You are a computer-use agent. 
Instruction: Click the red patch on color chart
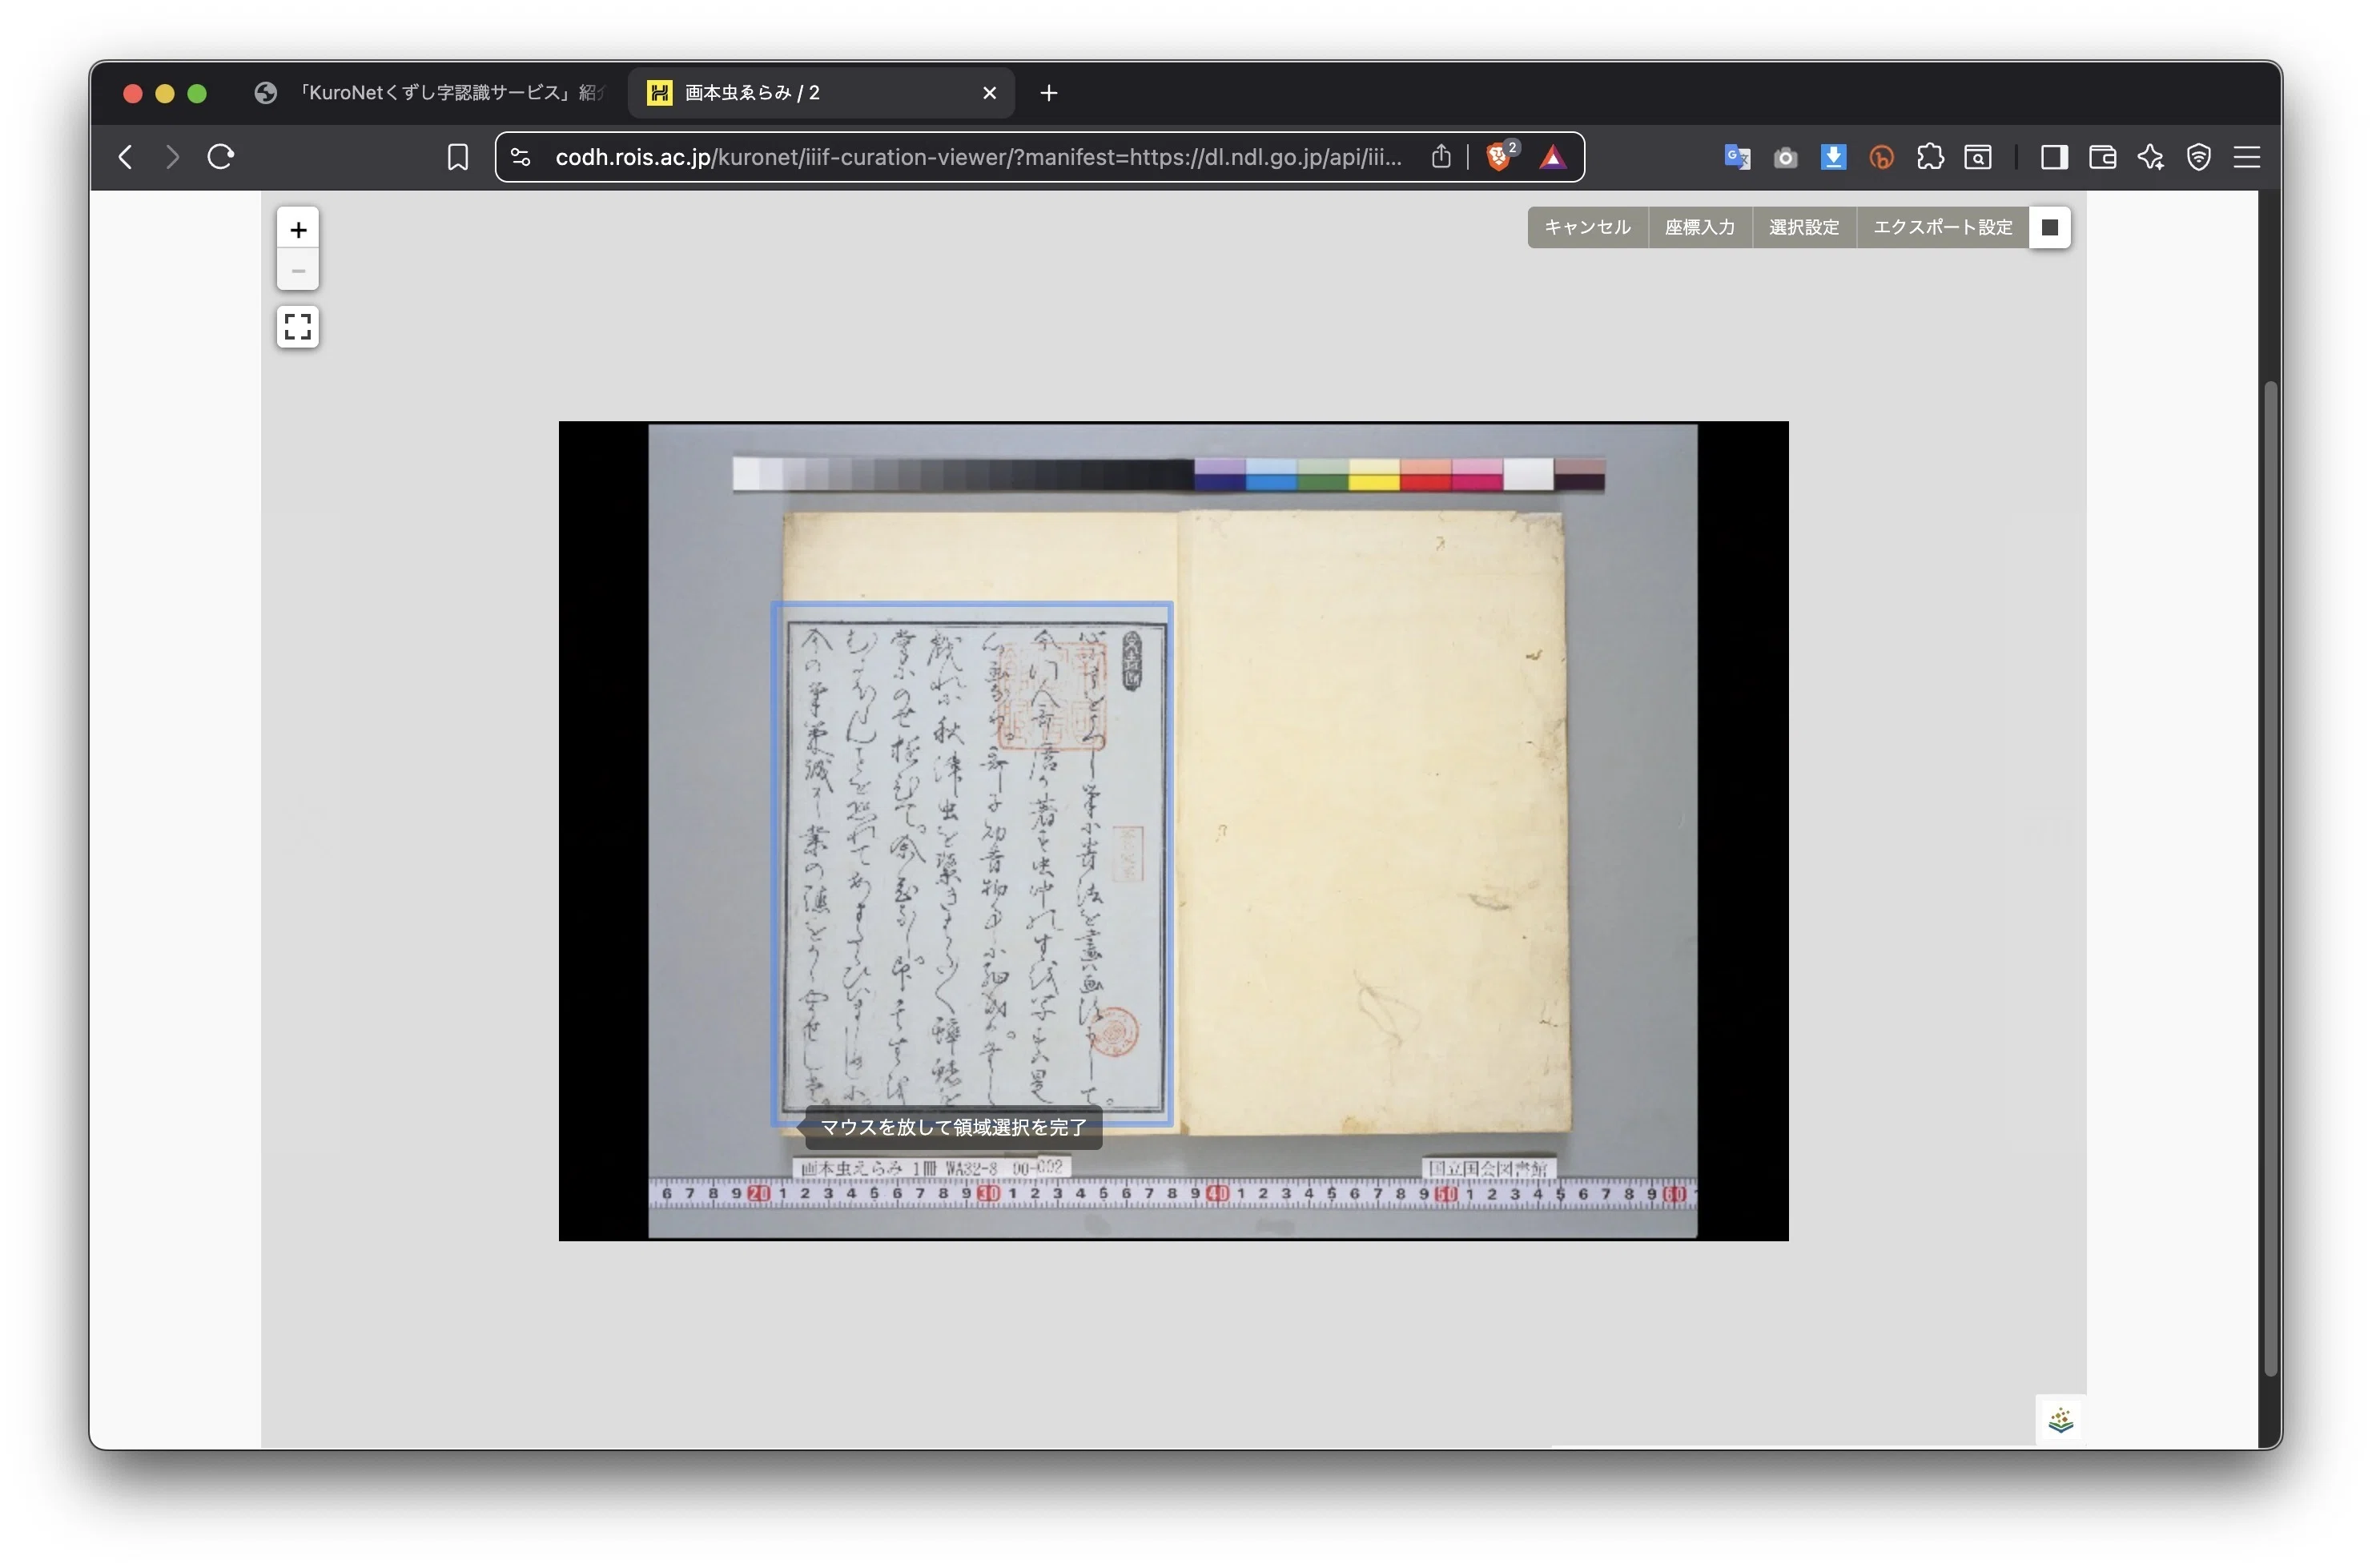[x=1426, y=475]
